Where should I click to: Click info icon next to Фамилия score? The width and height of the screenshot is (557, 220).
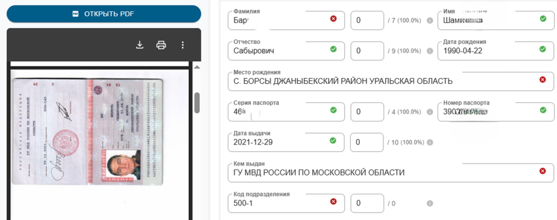[429, 20]
